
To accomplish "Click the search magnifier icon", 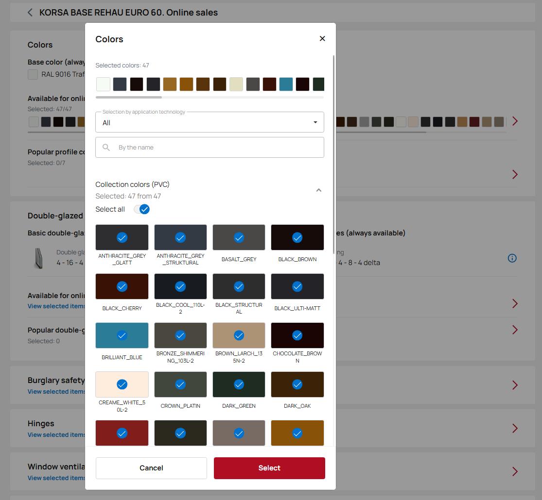I will [106, 148].
